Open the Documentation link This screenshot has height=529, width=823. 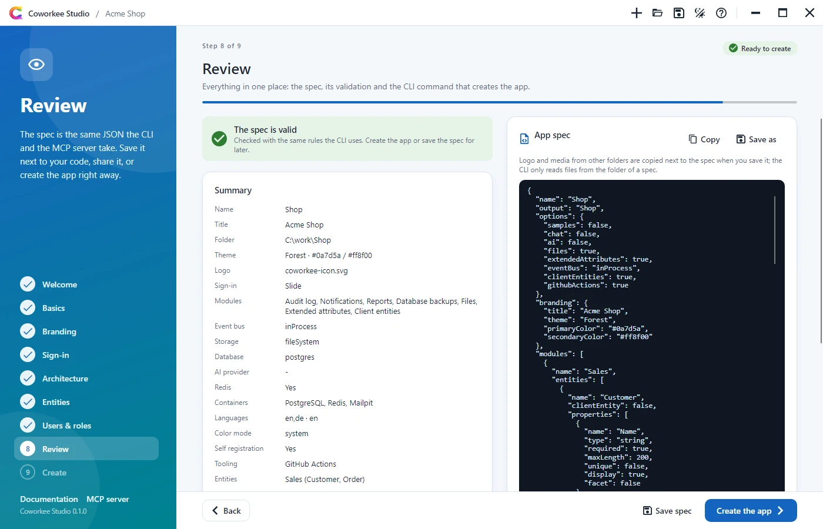pyautogui.click(x=49, y=499)
